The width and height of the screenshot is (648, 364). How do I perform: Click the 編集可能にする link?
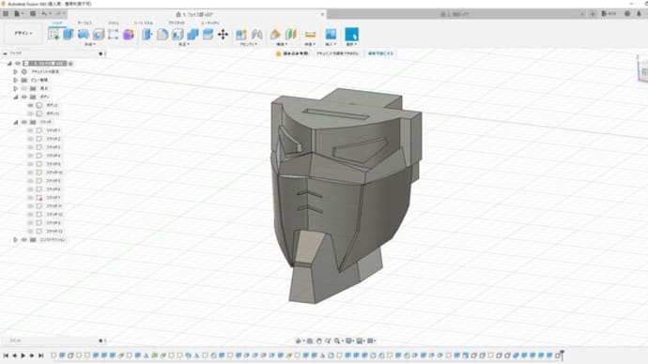(x=380, y=53)
